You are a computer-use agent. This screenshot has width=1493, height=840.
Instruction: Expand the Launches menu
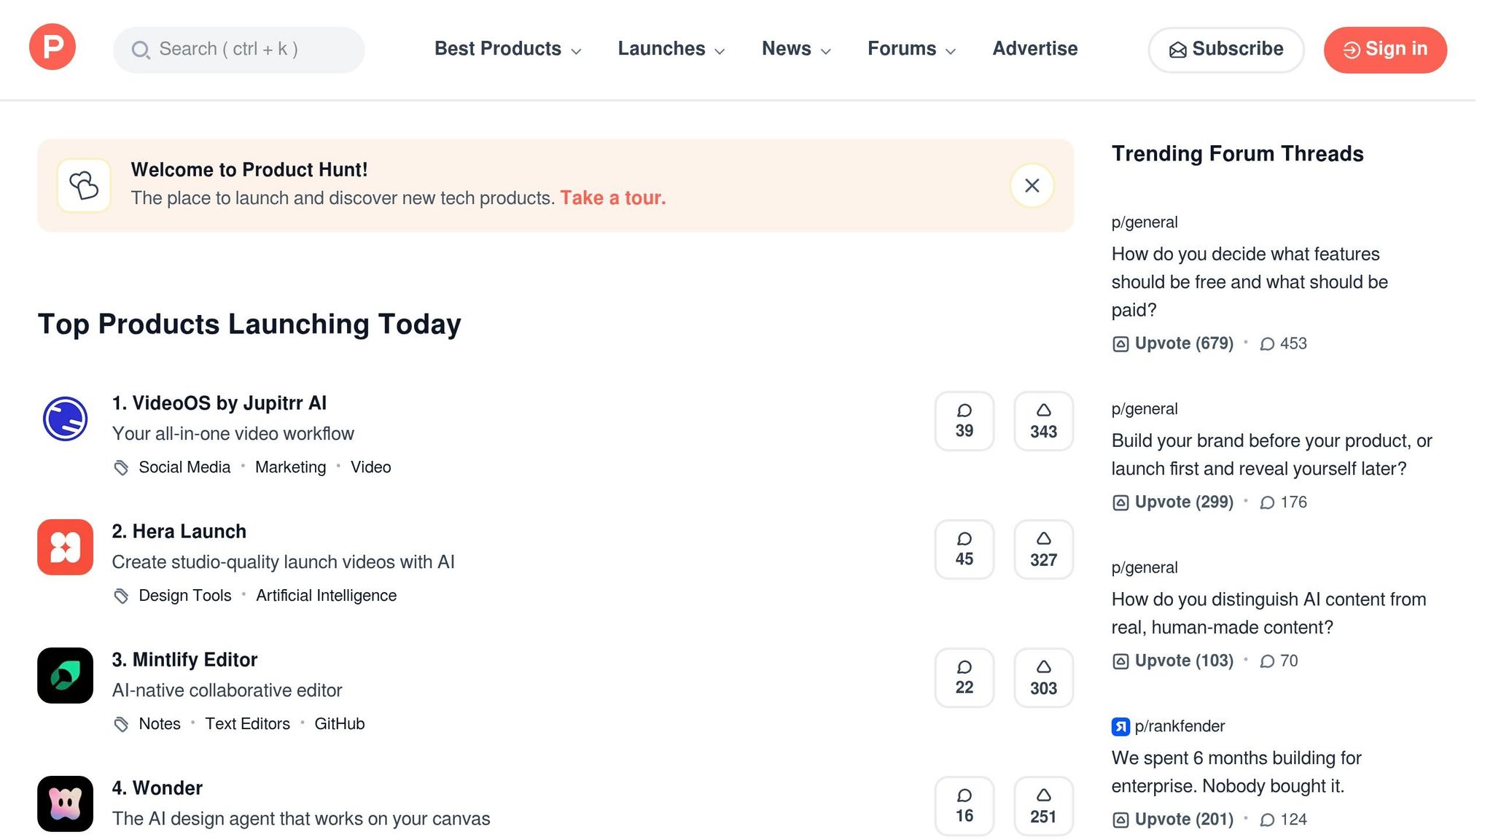click(671, 49)
